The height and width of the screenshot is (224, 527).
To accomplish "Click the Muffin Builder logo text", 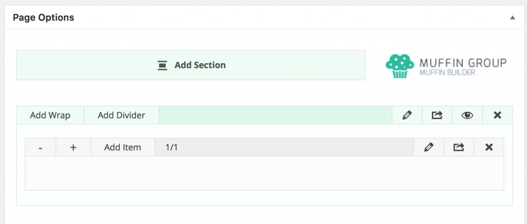I will [447, 72].
